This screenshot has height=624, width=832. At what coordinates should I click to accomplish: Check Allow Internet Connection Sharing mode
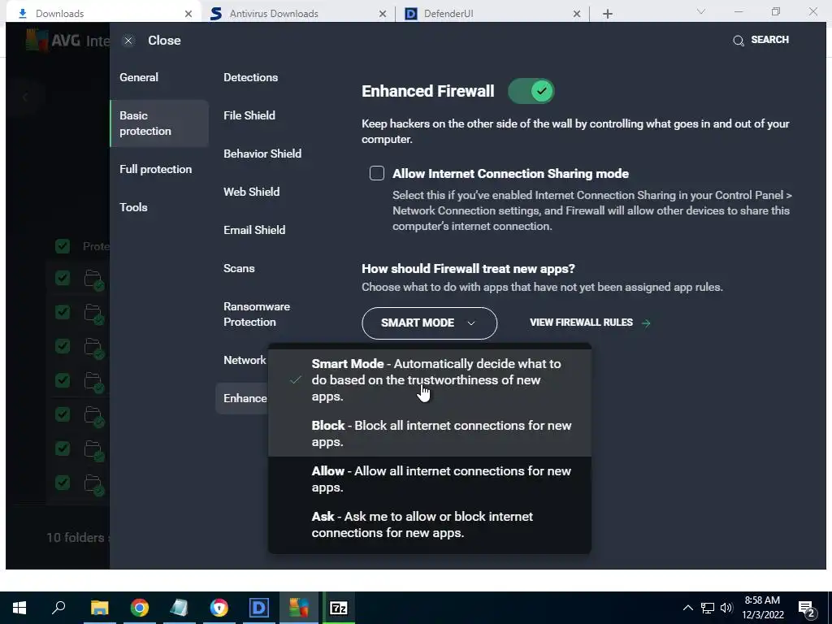(x=377, y=173)
